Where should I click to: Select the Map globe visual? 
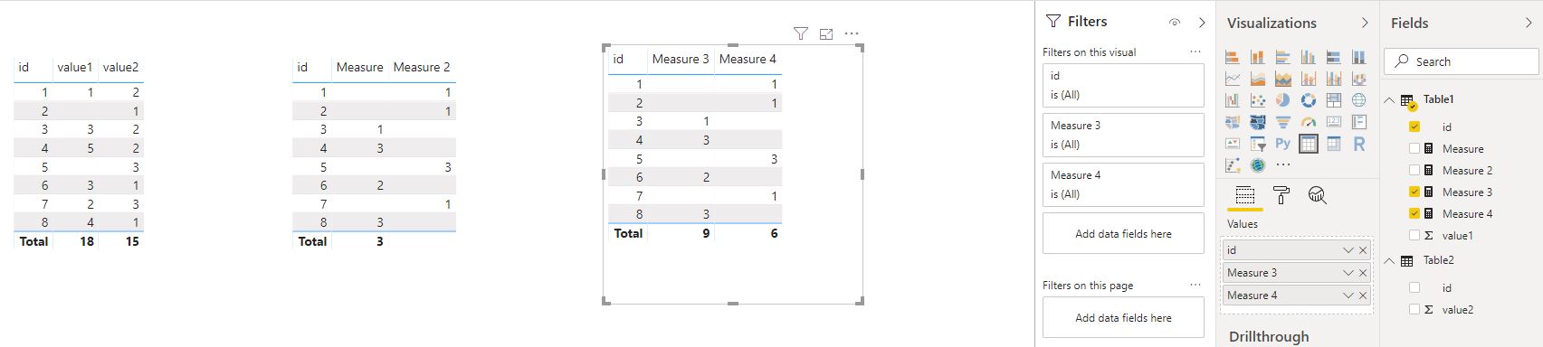pyautogui.click(x=1359, y=100)
